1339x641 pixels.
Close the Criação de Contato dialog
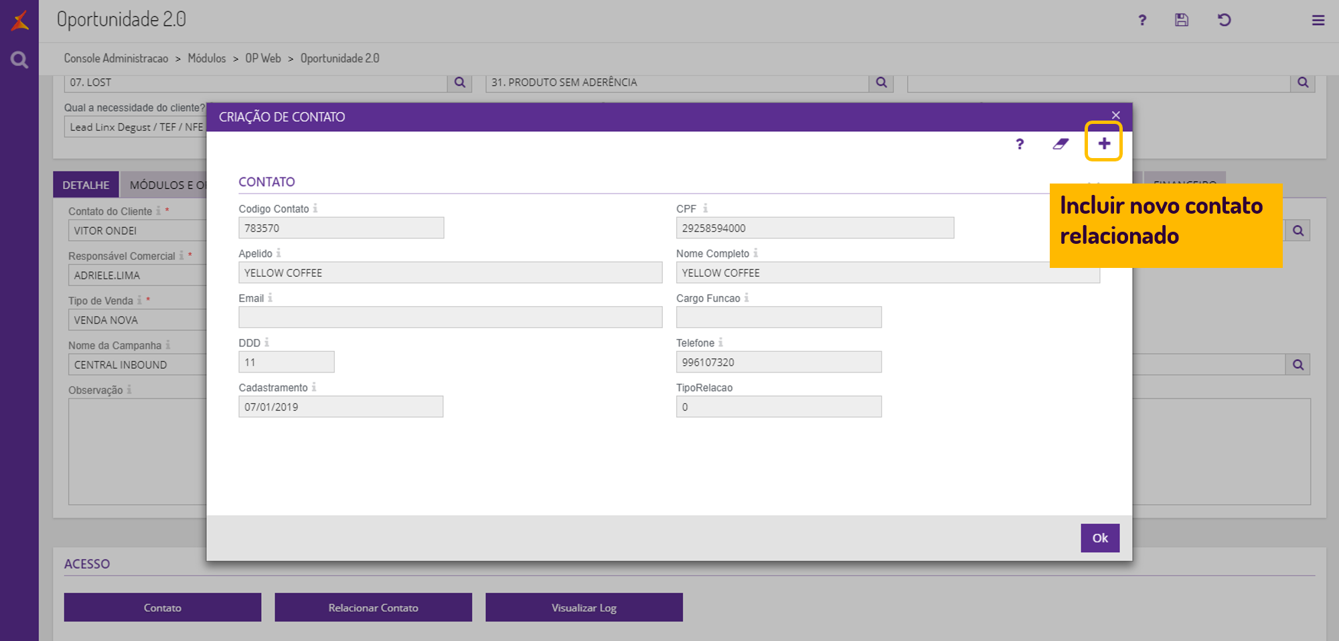coord(1115,115)
